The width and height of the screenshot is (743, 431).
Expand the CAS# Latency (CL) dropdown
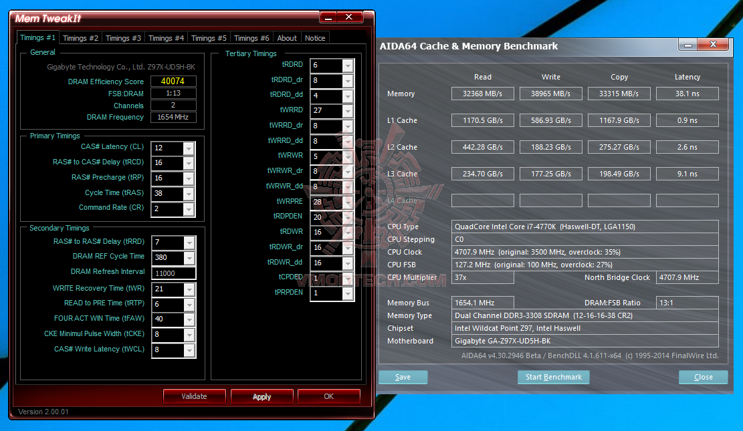189,148
